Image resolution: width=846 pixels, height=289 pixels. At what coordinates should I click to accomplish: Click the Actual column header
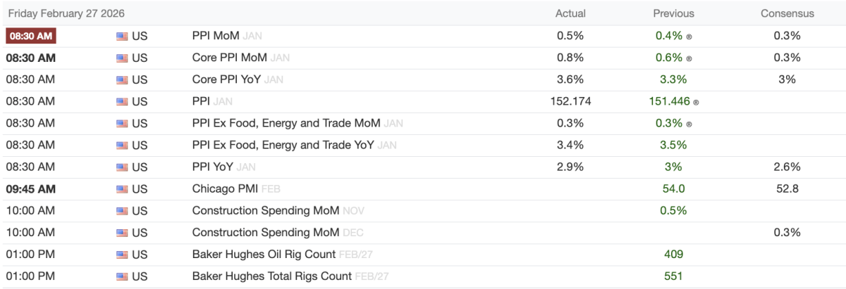click(570, 13)
